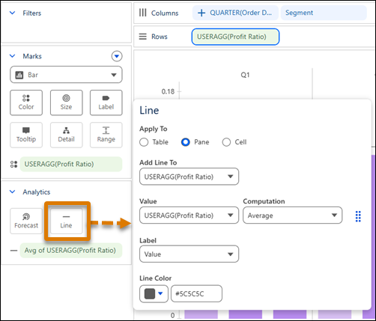The height and width of the screenshot is (321, 376).
Task: Click the Forecast analytics button
Action: pos(26,221)
